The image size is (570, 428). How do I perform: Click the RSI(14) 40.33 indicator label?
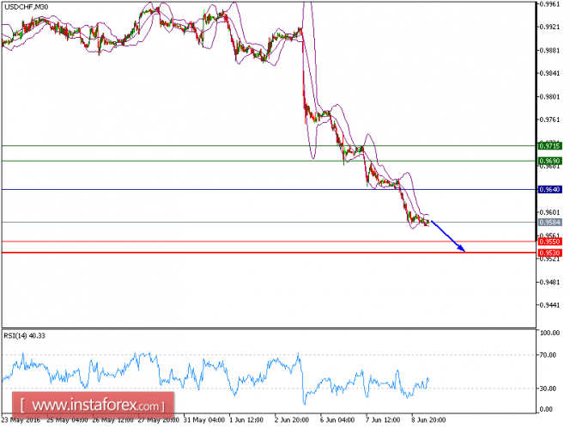tap(25, 336)
